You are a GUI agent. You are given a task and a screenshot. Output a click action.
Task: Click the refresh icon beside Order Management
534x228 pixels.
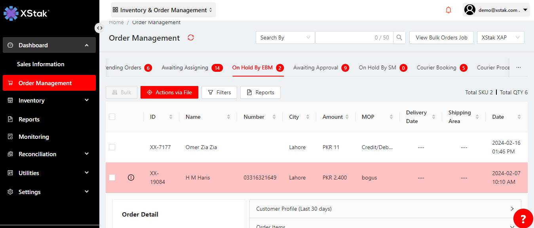[x=191, y=38]
